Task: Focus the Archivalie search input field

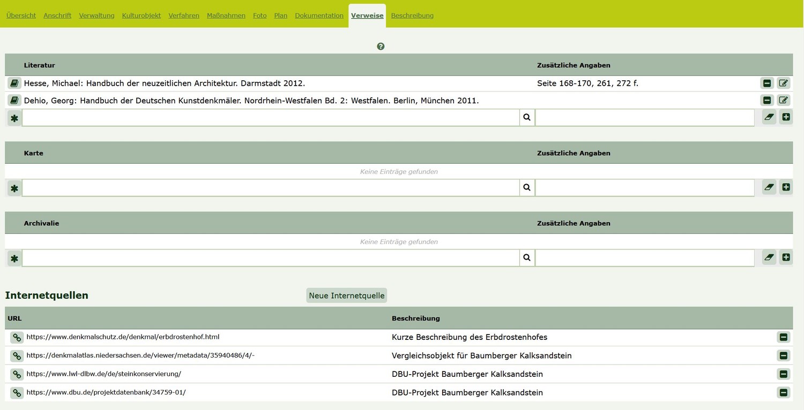Action: pyautogui.click(x=271, y=258)
